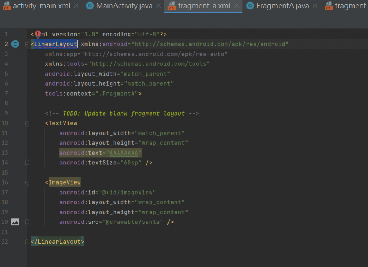This screenshot has width=368, height=267.
Task: Collapse the LinearLayout fold marker on line 2
Action: [x=27, y=44]
